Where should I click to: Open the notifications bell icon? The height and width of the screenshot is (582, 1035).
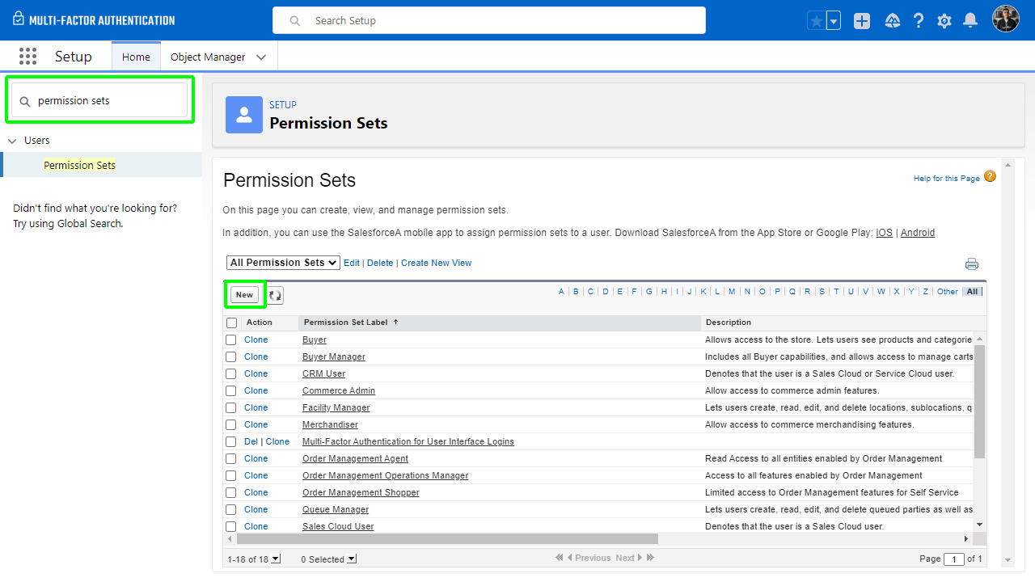970,21
